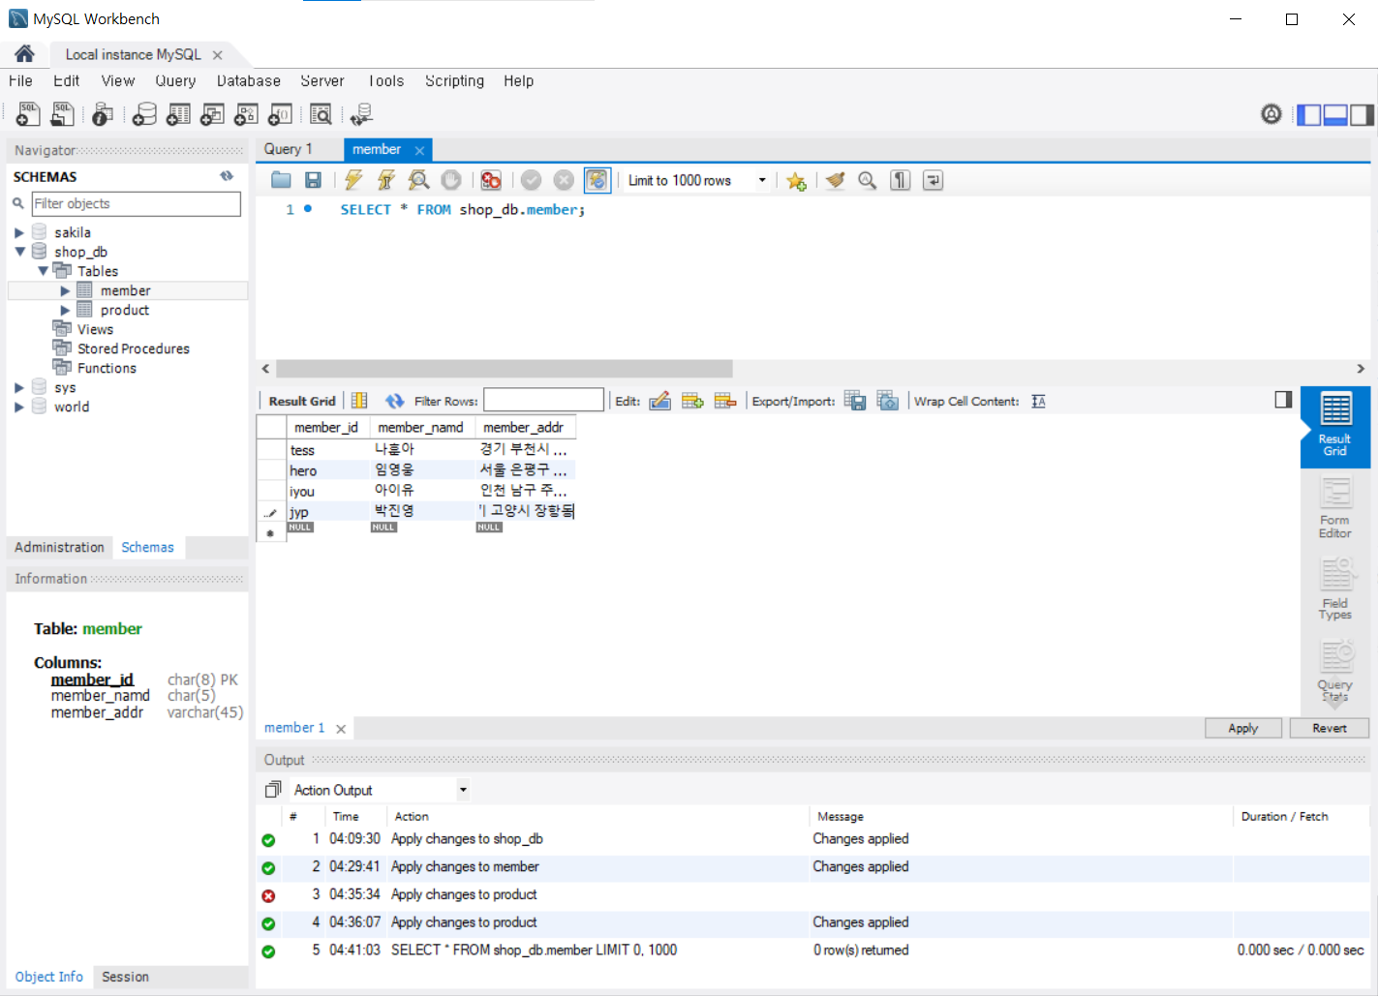Expand the member table node
Image resolution: width=1379 pixels, height=996 pixels.
(65, 290)
